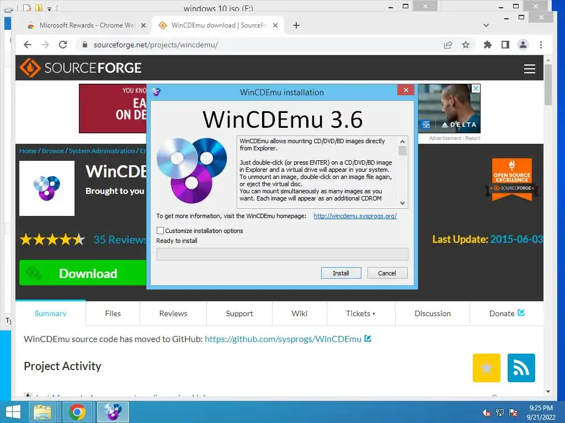Screen dimensions: 565x423
Task: Click the Install button in WinCDEmu installer
Action: 341,273
